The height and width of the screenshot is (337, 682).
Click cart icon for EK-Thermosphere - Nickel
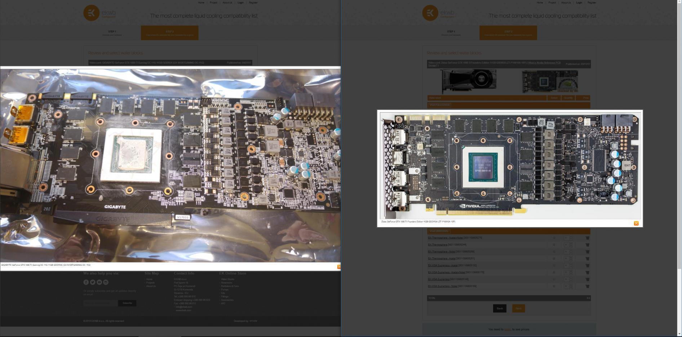[x=587, y=252]
